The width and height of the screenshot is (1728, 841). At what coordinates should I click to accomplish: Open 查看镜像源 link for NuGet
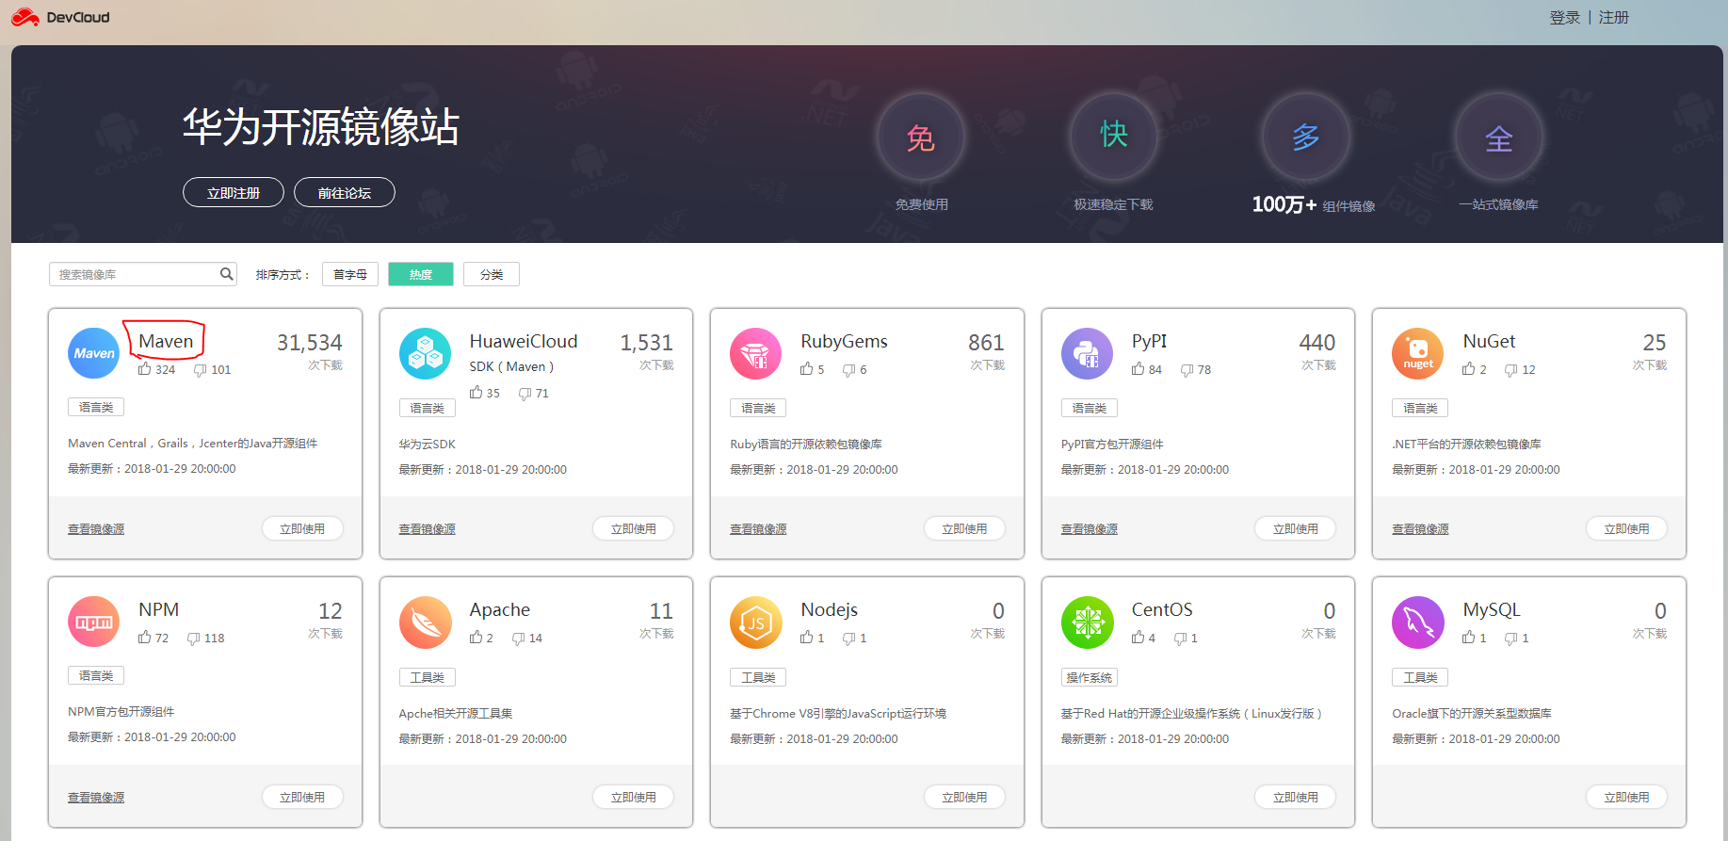[x=1420, y=529]
